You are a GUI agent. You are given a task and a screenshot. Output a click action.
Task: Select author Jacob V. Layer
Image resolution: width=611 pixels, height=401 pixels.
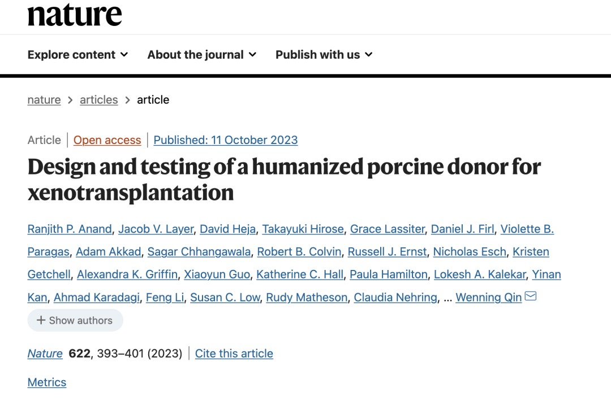coord(156,229)
